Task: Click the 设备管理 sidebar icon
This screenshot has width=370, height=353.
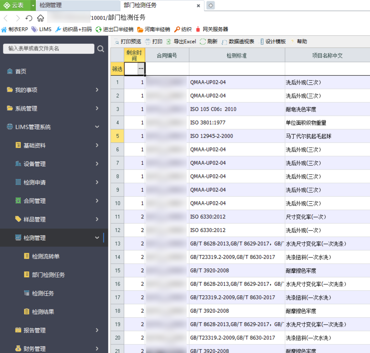Action: tap(18, 163)
